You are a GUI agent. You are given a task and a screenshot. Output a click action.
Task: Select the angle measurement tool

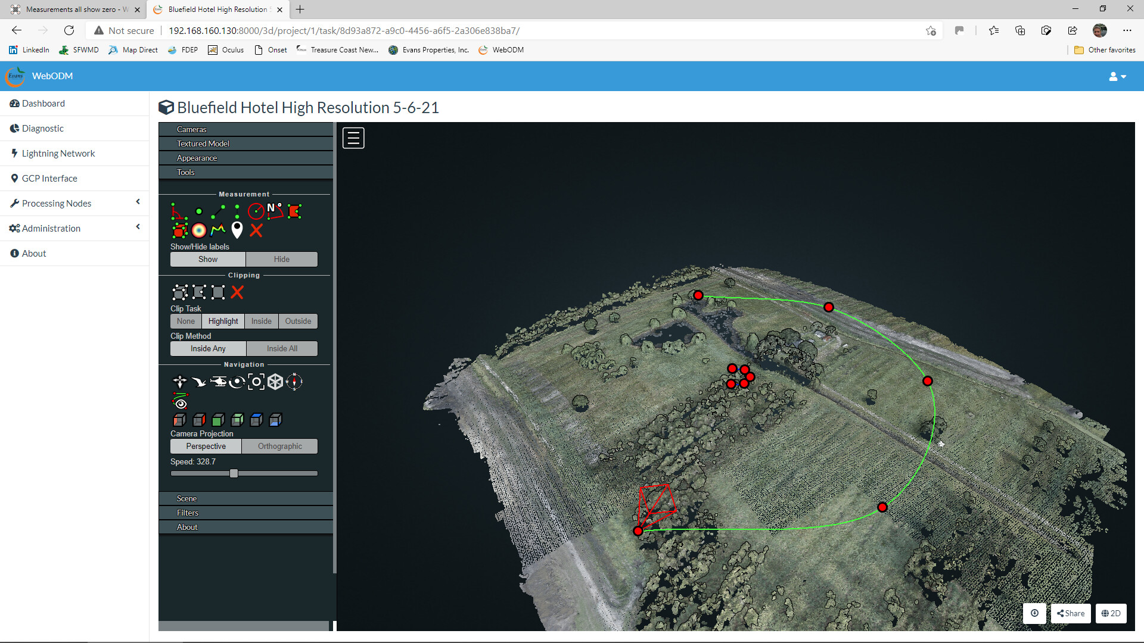(x=179, y=211)
